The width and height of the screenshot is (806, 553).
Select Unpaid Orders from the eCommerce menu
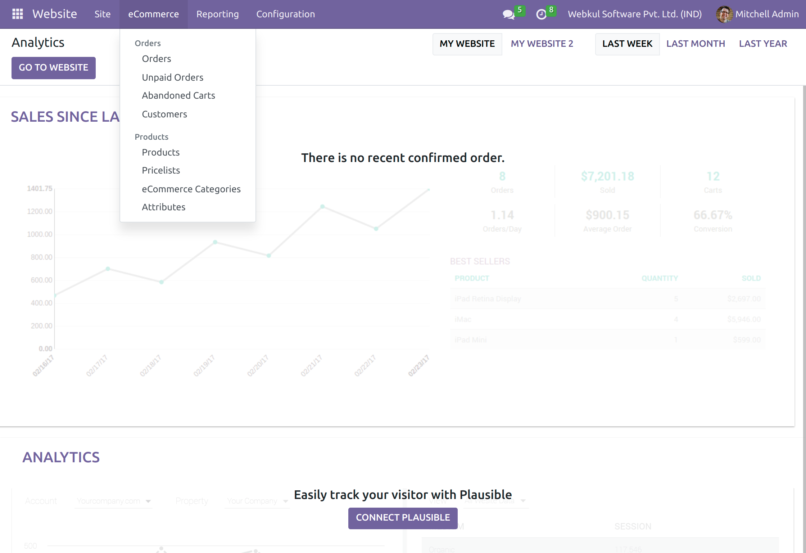(x=172, y=77)
